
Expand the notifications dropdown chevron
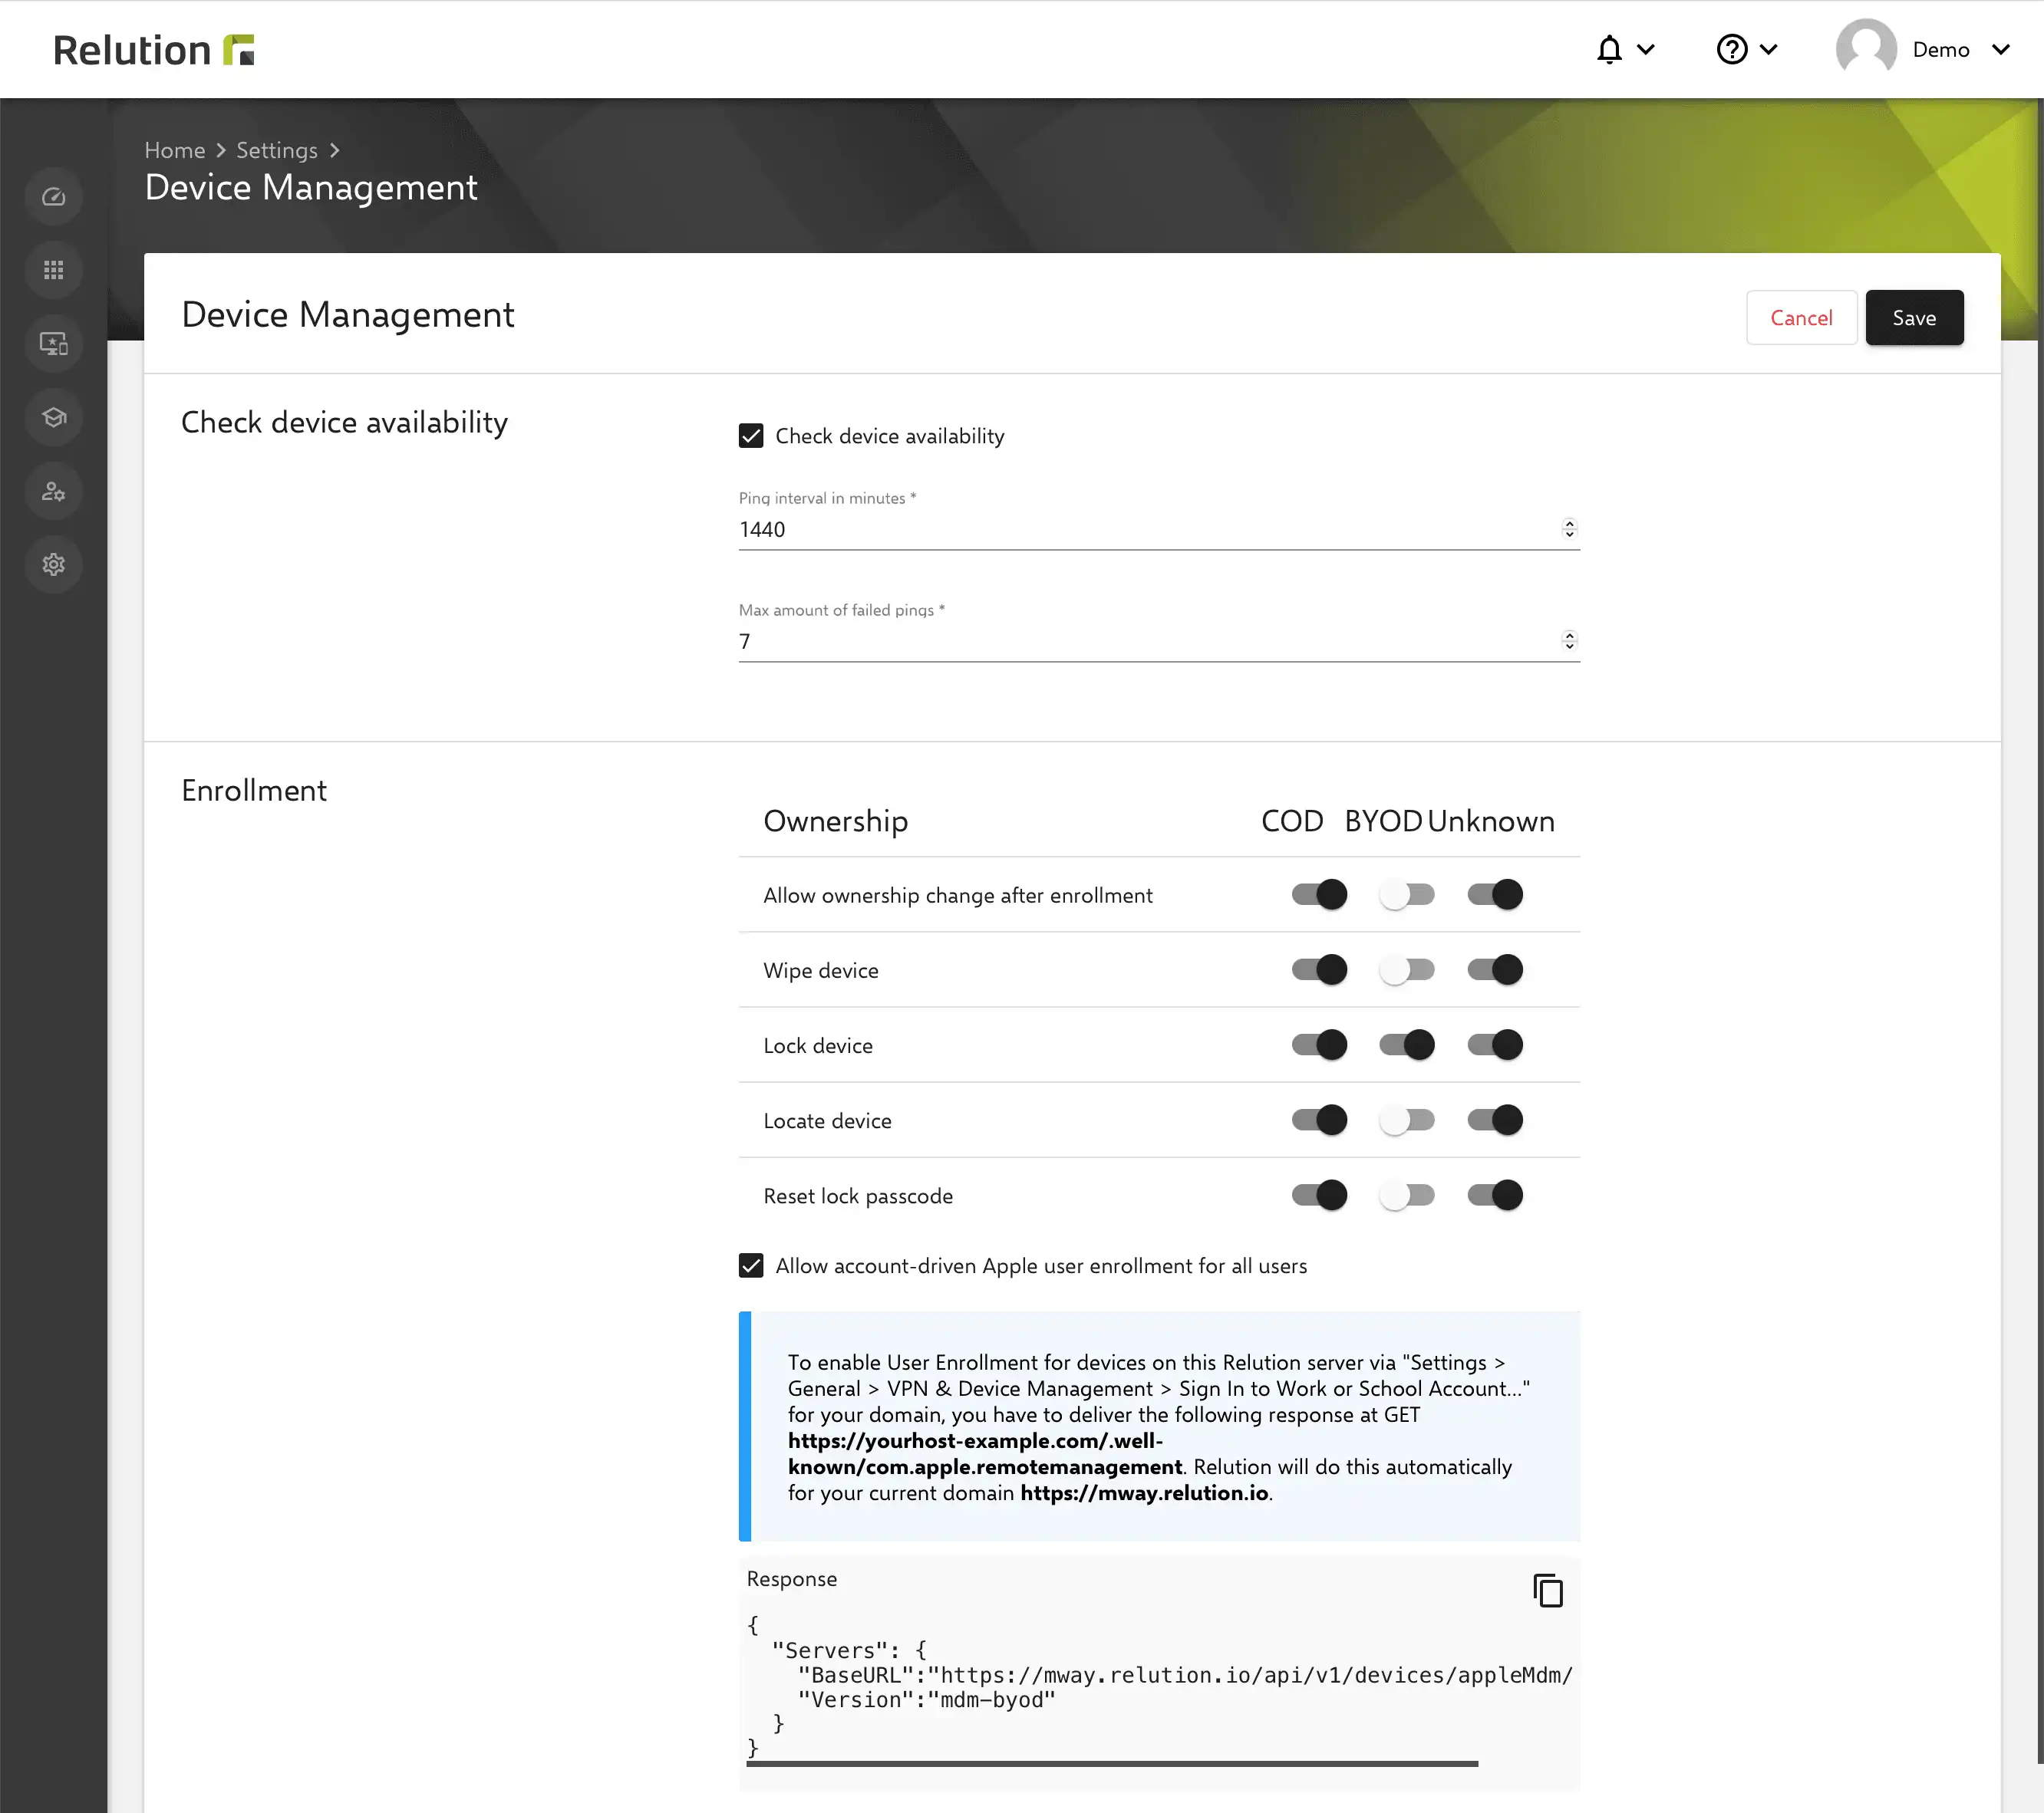[x=1645, y=49]
